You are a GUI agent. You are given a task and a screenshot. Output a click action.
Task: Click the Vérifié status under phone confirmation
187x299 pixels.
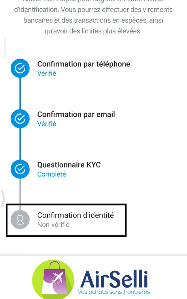click(47, 73)
